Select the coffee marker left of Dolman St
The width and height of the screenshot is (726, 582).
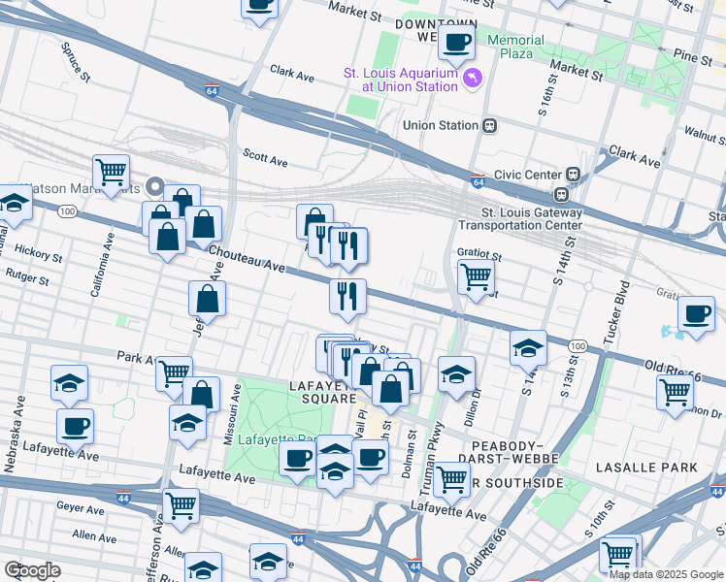(x=371, y=459)
